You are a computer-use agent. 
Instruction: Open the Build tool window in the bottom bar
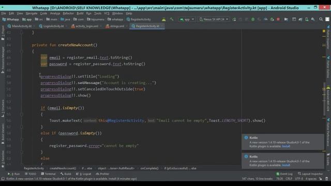click(66, 174)
